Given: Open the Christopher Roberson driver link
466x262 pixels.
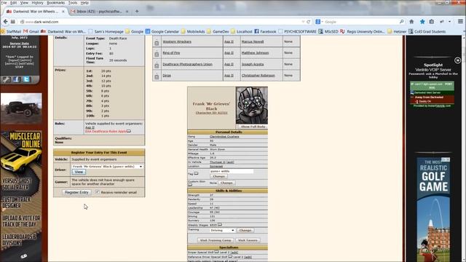Looking at the screenshot, I should 258,76.
